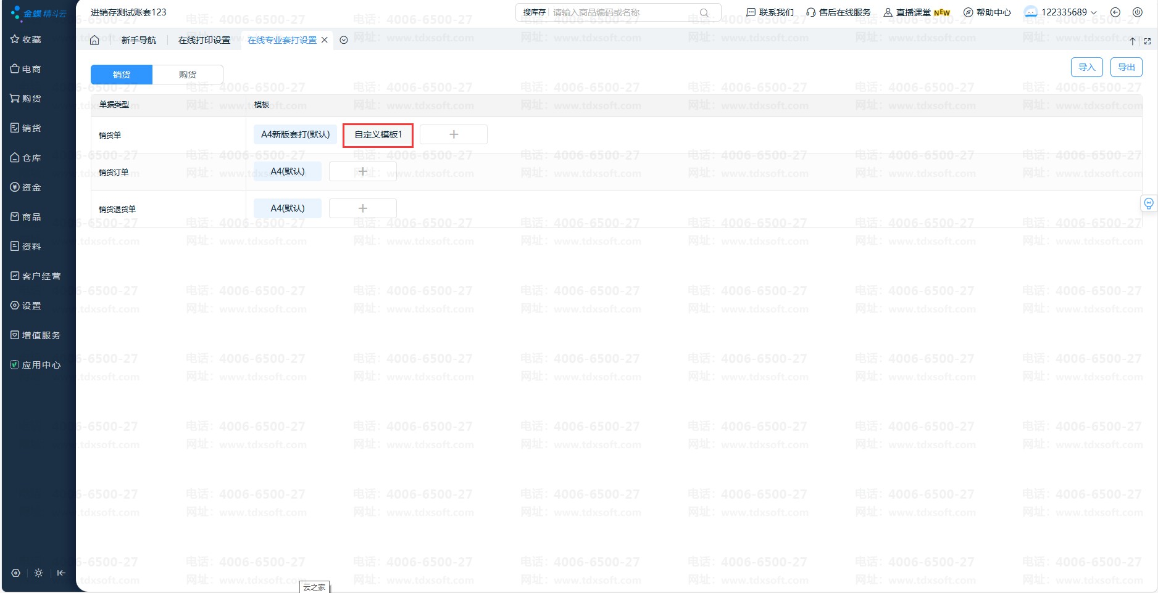Add a new template for 销货退货单

point(363,208)
